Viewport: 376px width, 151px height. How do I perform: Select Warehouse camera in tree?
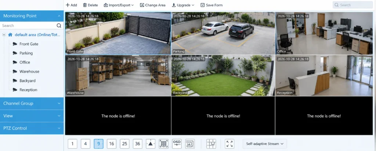pos(29,71)
